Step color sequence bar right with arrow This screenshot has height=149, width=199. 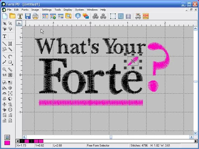click(x=196, y=141)
